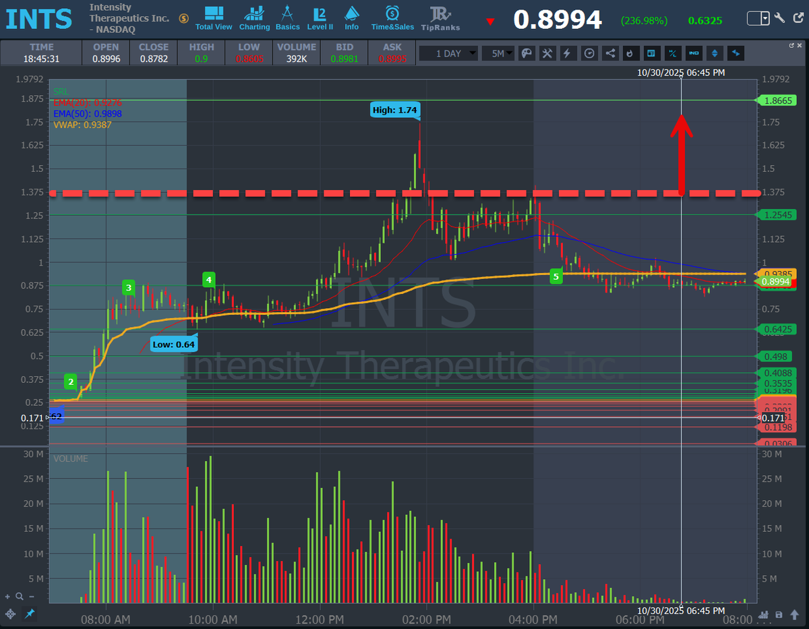Screen dimensions: 809x629
Task: Toggle the percent scale icon
Action: click(x=672, y=53)
